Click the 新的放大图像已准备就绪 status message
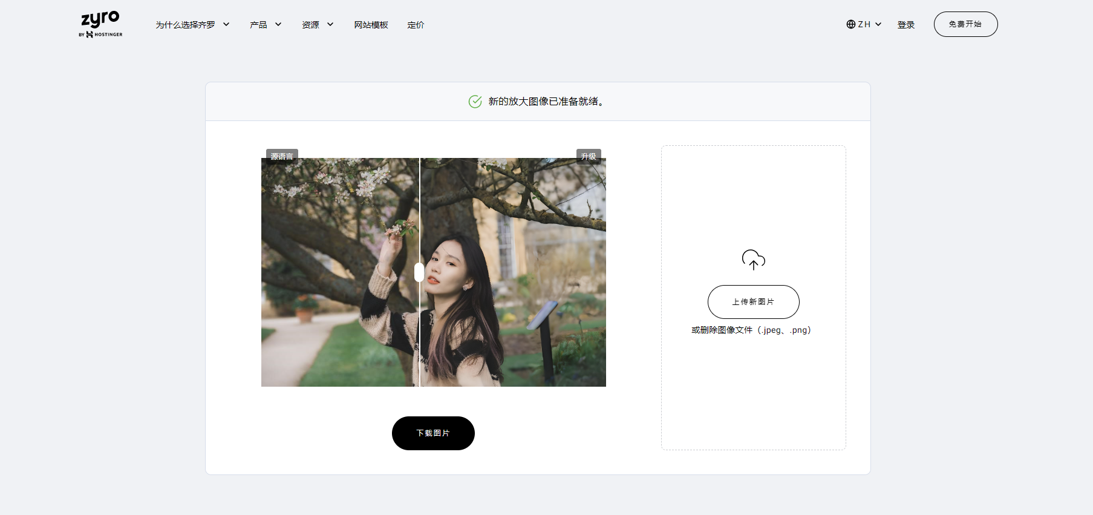Screen dimensions: 1093x515 coord(546,102)
